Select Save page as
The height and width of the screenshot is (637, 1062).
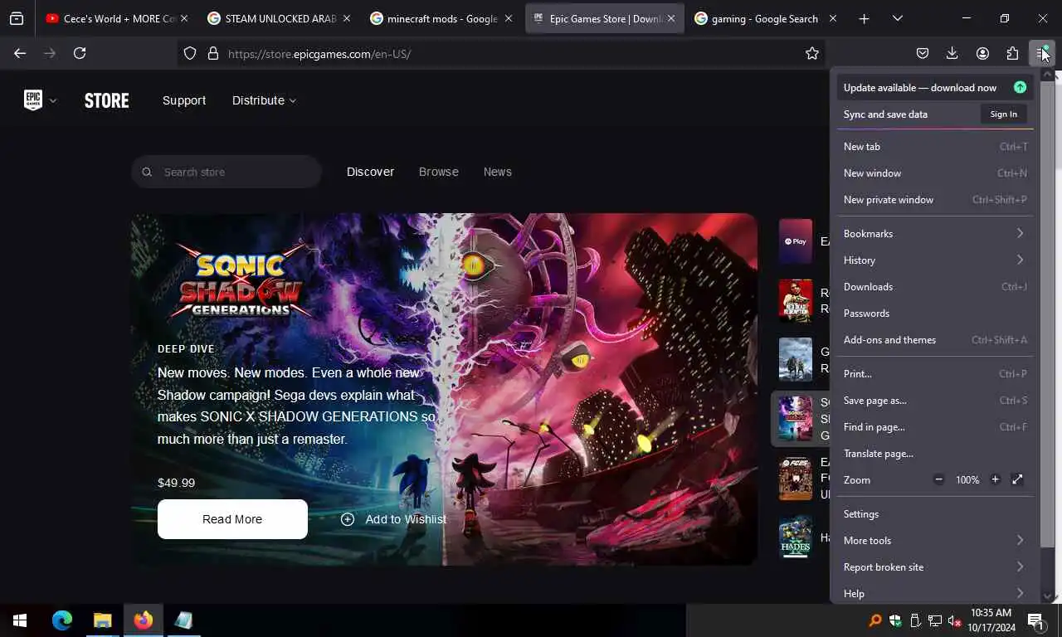(935, 400)
